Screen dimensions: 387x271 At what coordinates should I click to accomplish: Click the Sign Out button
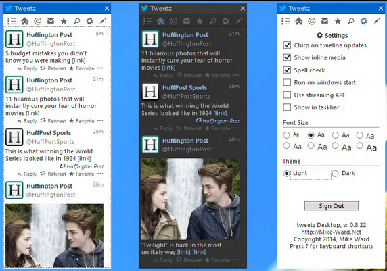point(332,206)
